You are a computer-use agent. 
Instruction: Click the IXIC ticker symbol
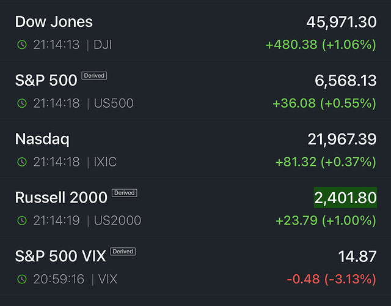105,162
